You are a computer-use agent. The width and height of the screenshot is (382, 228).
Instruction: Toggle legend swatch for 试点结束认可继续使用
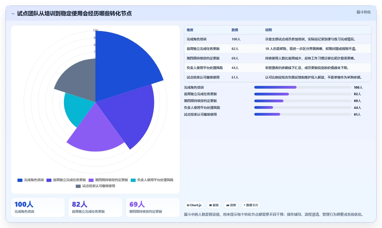point(78,186)
